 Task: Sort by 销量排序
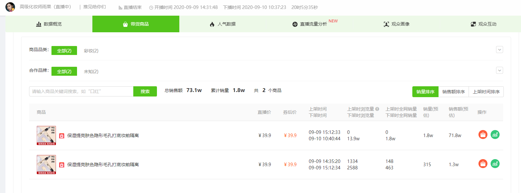pyautogui.click(x=425, y=92)
